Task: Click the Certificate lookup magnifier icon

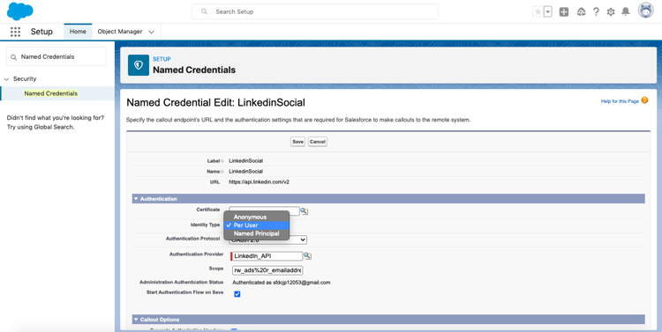Action: coord(304,211)
